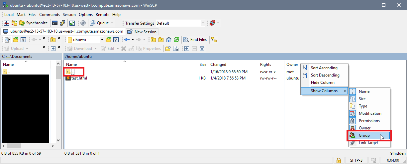Sort remote files by Size header

(x=197, y=65)
